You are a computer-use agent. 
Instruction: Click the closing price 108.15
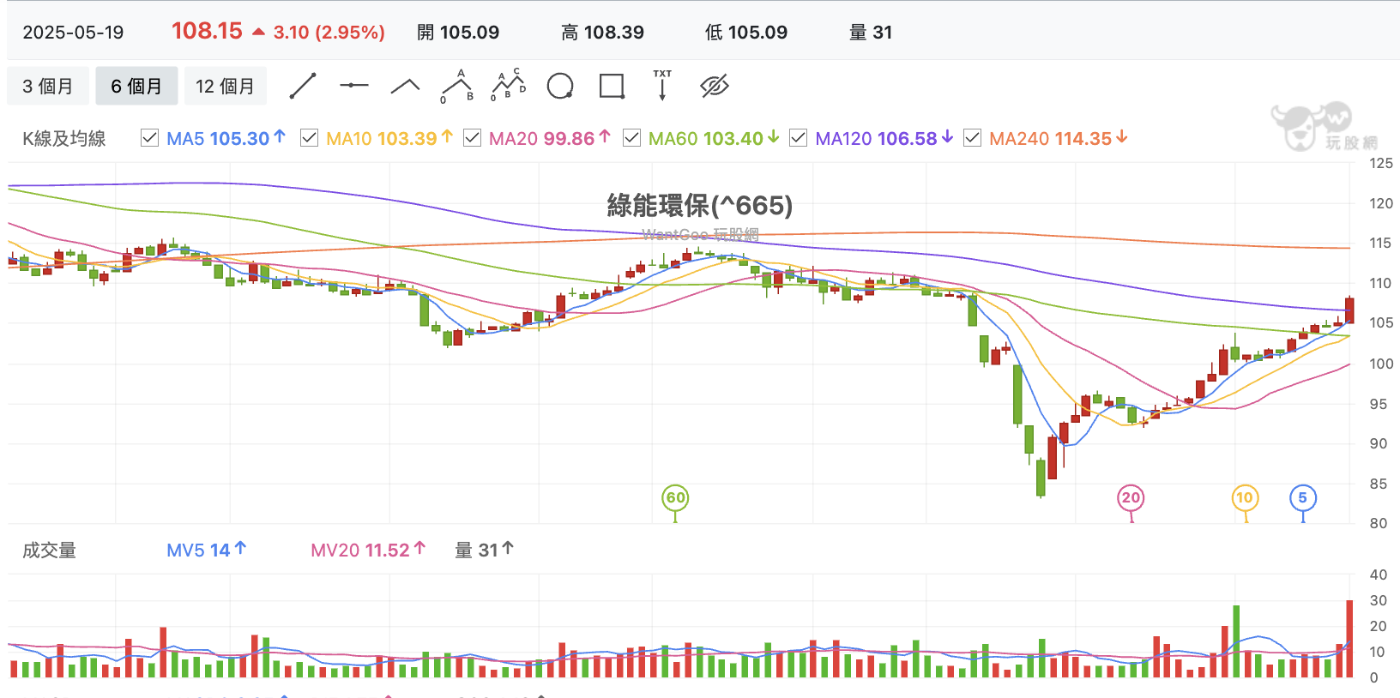click(207, 31)
